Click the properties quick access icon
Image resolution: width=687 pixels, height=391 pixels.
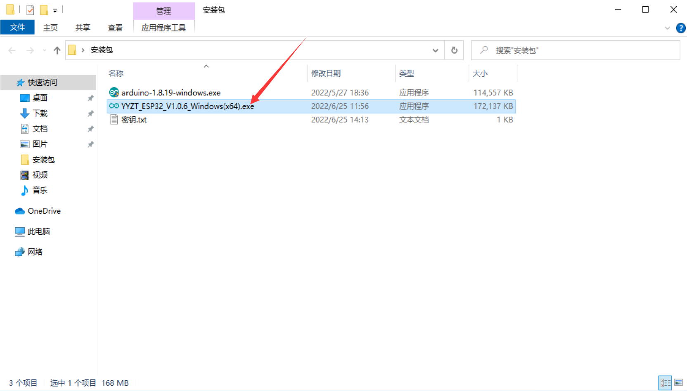30,10
